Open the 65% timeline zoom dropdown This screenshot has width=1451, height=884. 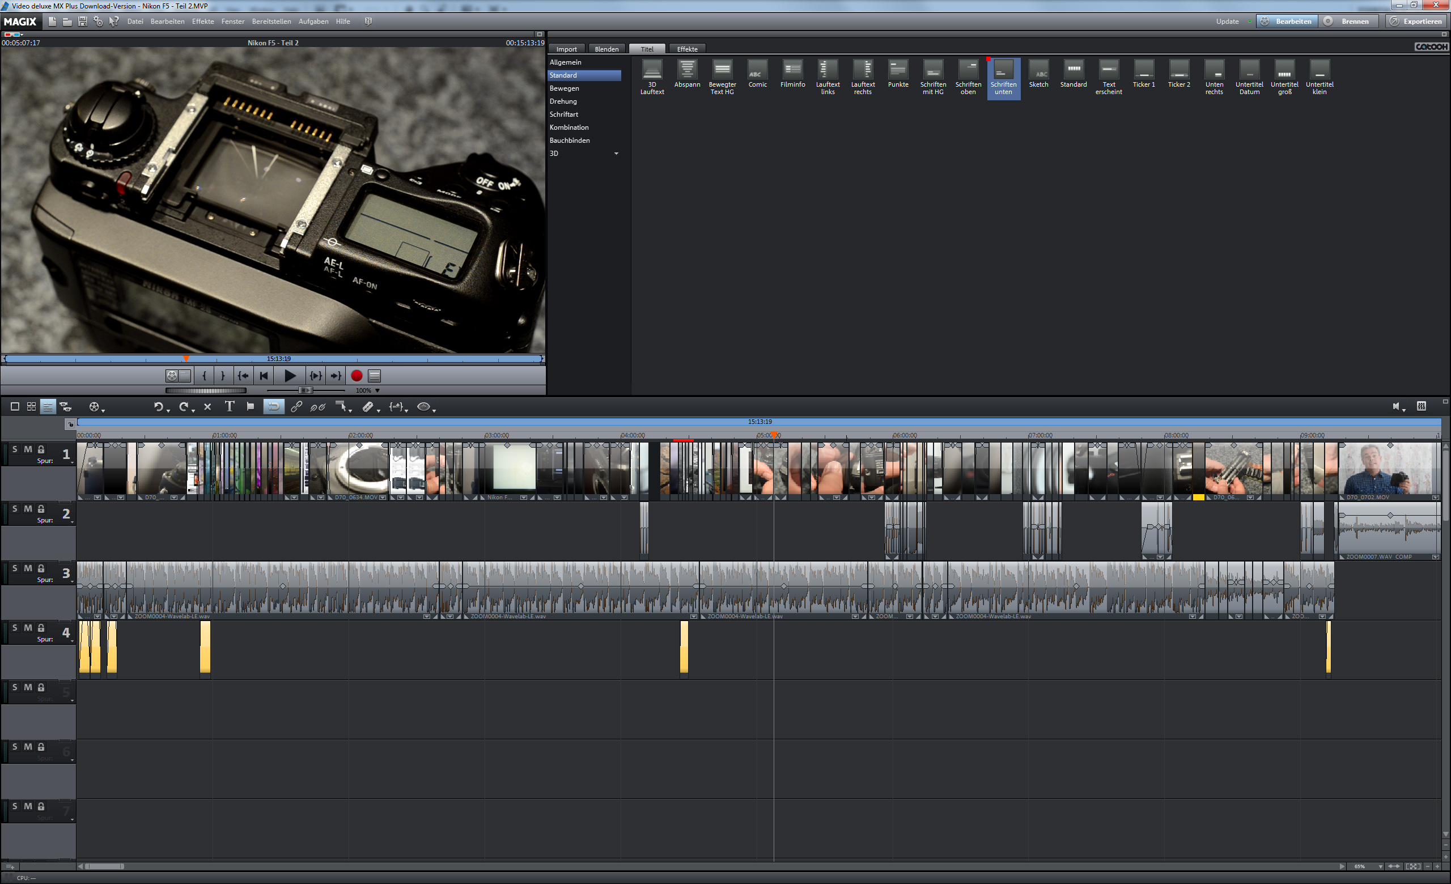coord(1380,866)
